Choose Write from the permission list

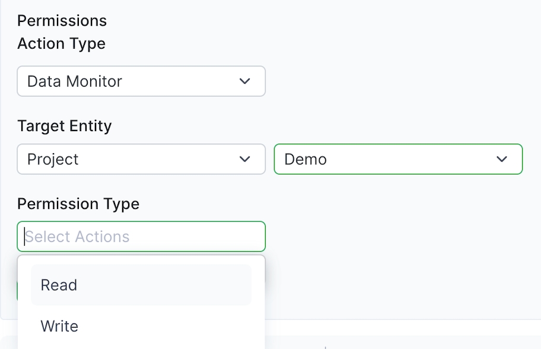(x=59, y=326)
